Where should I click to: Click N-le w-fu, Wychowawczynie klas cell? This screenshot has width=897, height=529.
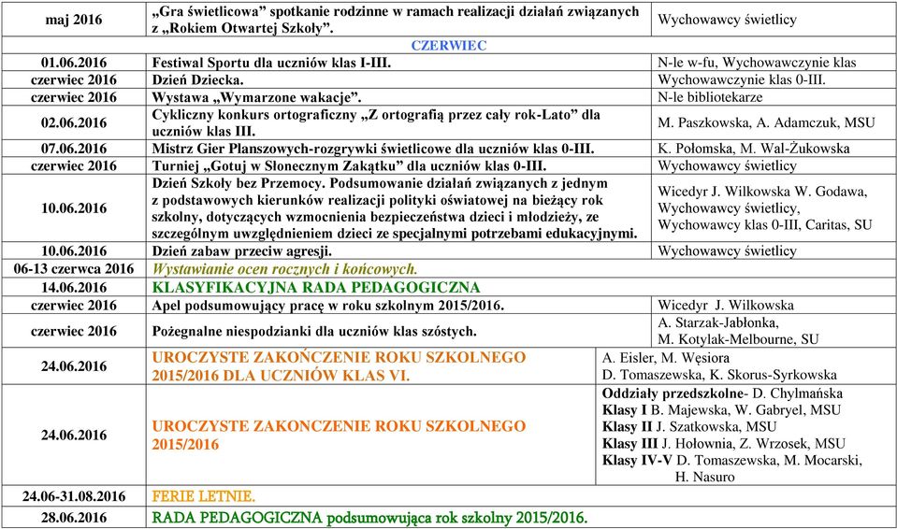pyautogui.click(x=774, y=63)
